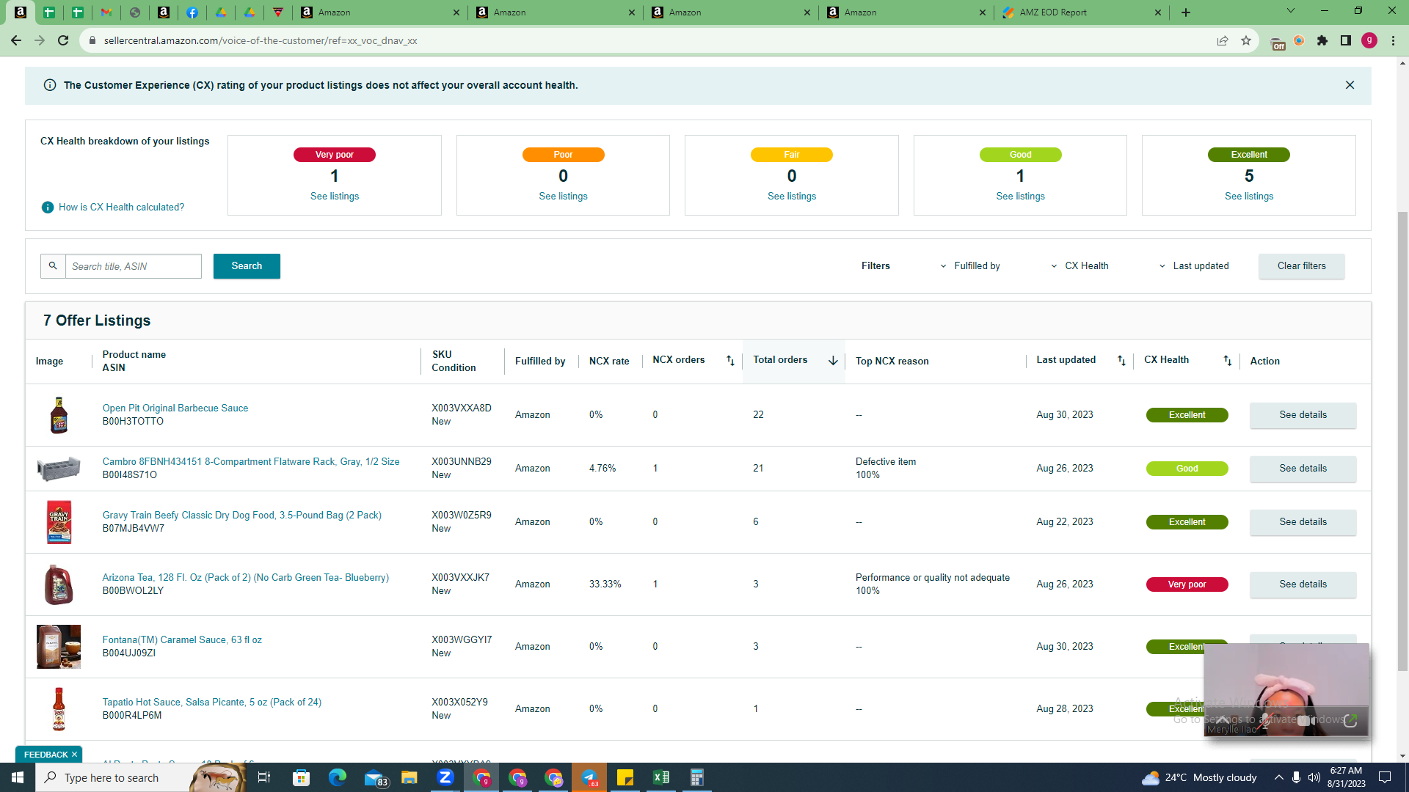The height and width of the screenshot is (792, 1409).
Task: Show hidden system tray icons
Action: 1278,777
